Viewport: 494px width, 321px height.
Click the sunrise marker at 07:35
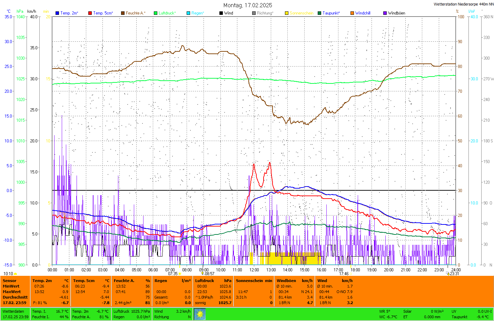[x=179, y=274]
